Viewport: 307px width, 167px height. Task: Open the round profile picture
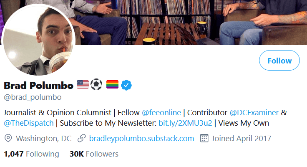[39, 41]
